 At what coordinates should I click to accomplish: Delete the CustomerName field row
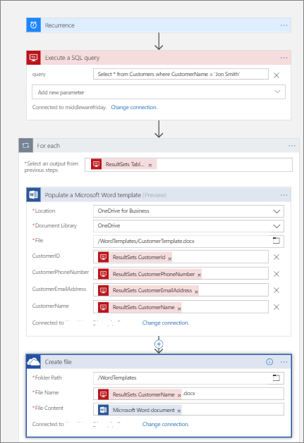pos(276,307)
